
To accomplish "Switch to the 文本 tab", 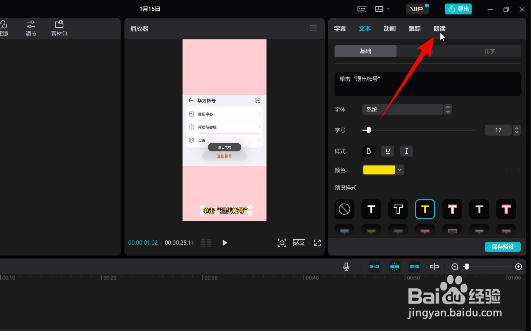I will [x=365, y=29].
